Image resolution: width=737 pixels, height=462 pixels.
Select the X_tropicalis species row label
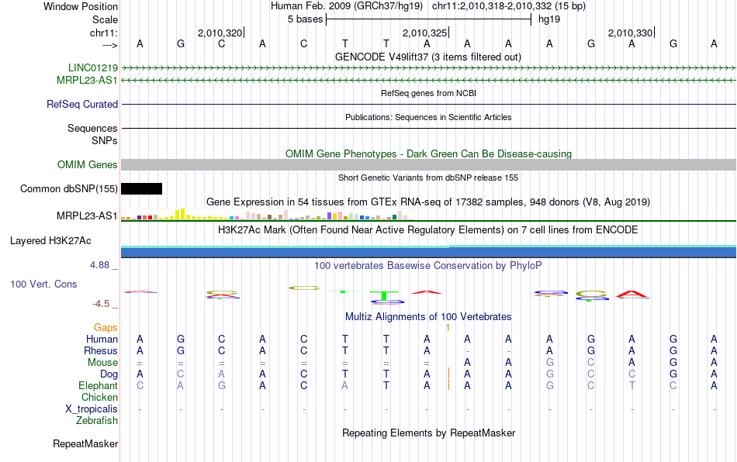tap(92, 409)
